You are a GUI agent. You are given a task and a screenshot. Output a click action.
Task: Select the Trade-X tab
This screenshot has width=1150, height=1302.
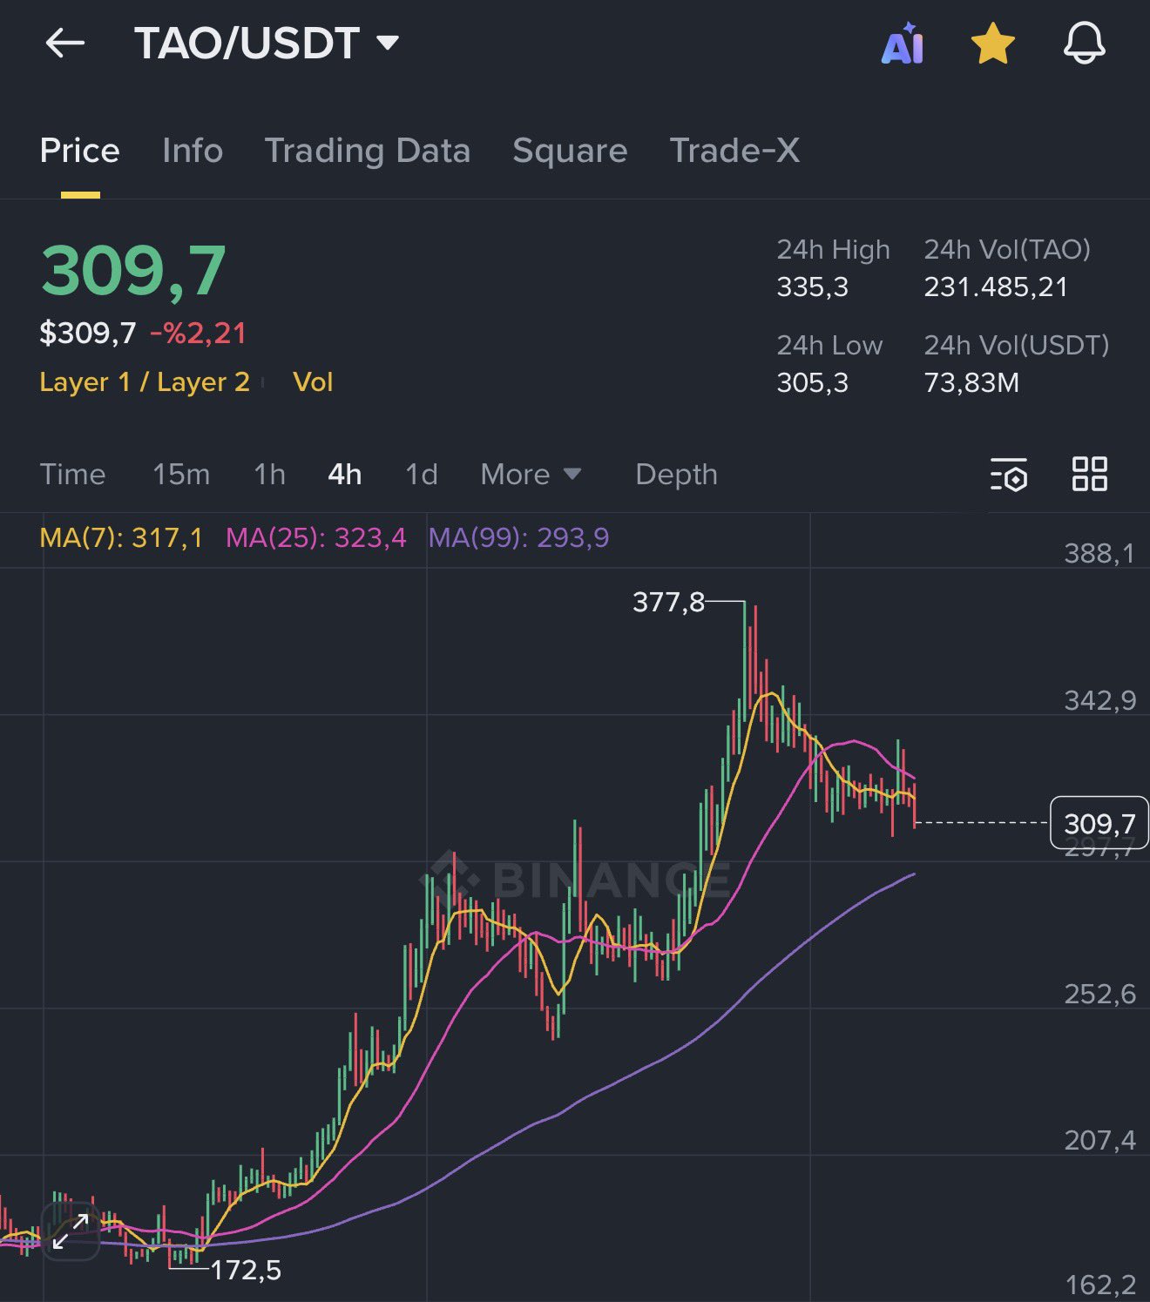(x=734, y=151)
